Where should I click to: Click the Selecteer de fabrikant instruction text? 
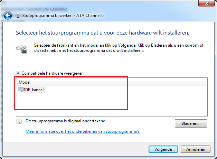coord(119,48)
